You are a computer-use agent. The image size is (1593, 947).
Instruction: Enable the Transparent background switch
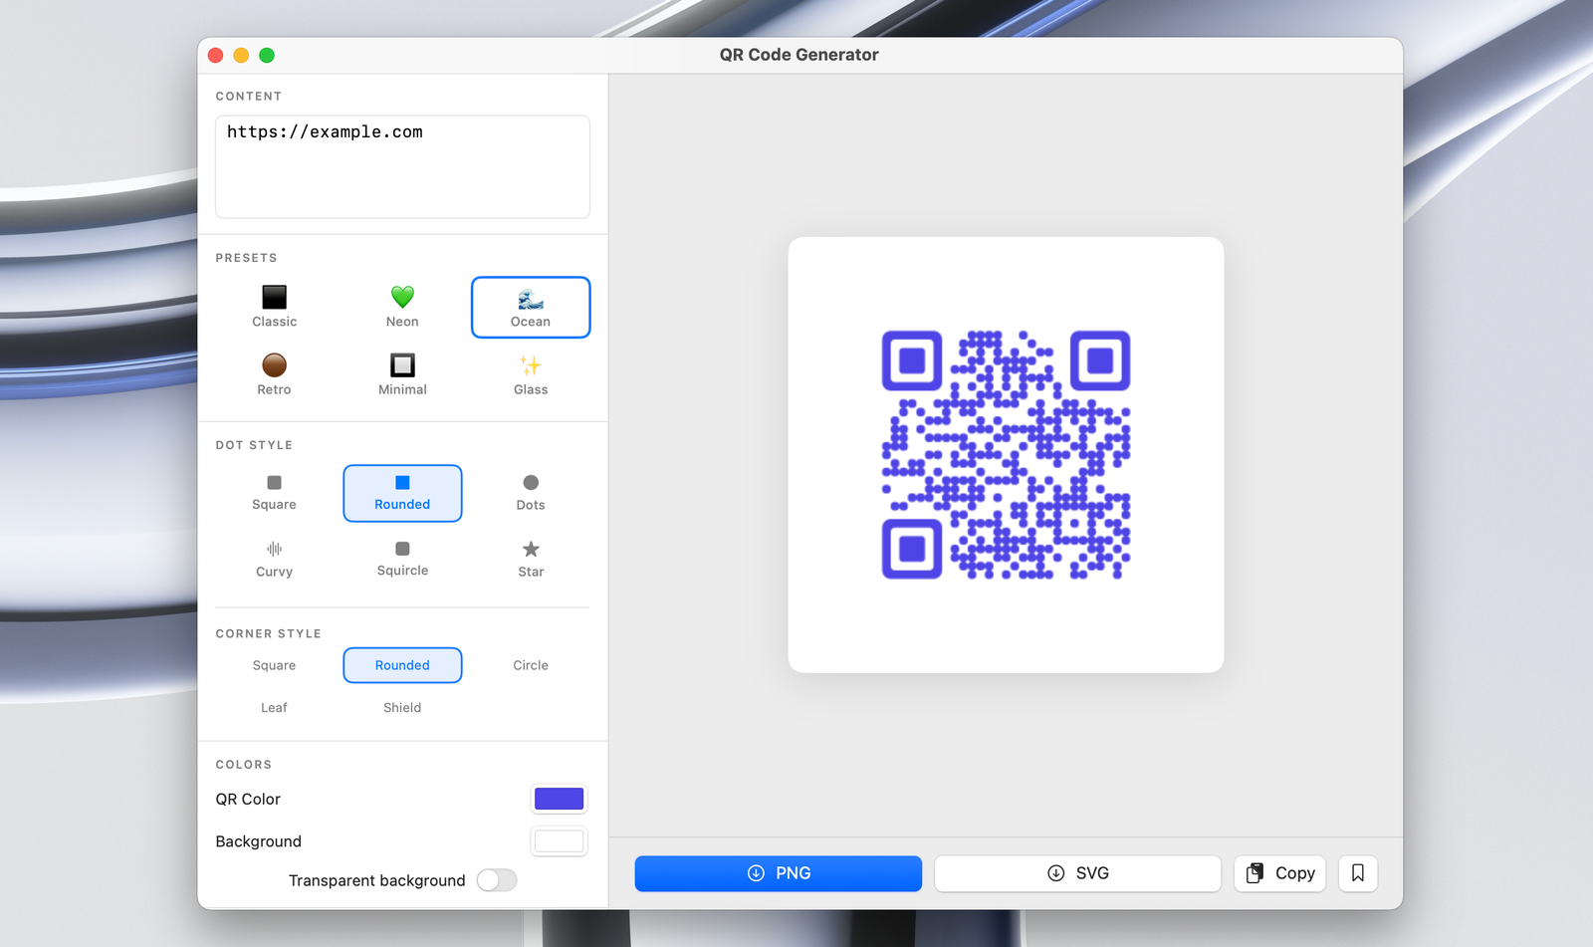pyautogui.click(x=496, y=880)
